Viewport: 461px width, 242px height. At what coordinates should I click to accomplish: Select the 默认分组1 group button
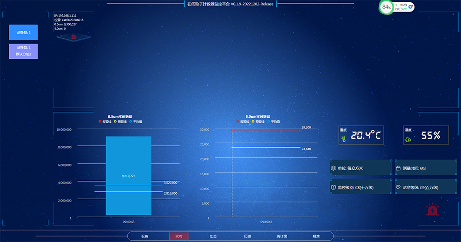tap(23, 51)
